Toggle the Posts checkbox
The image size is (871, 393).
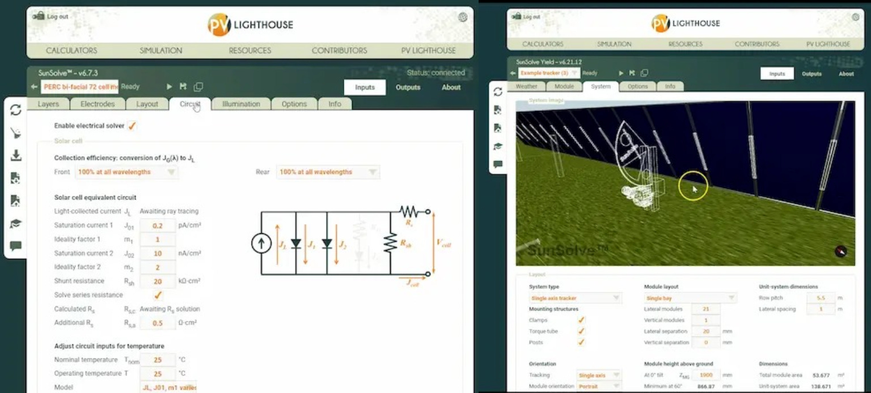(x=581, y=342)
